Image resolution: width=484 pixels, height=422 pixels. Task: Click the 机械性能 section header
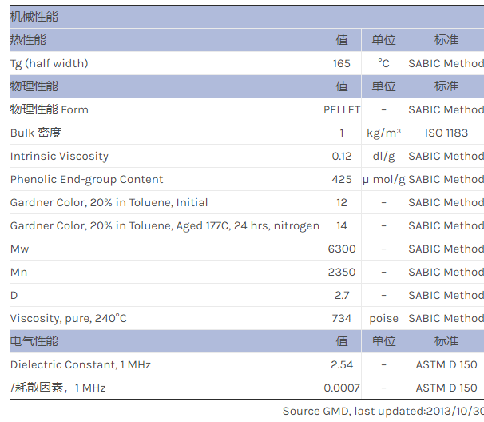tap(34, 17)
